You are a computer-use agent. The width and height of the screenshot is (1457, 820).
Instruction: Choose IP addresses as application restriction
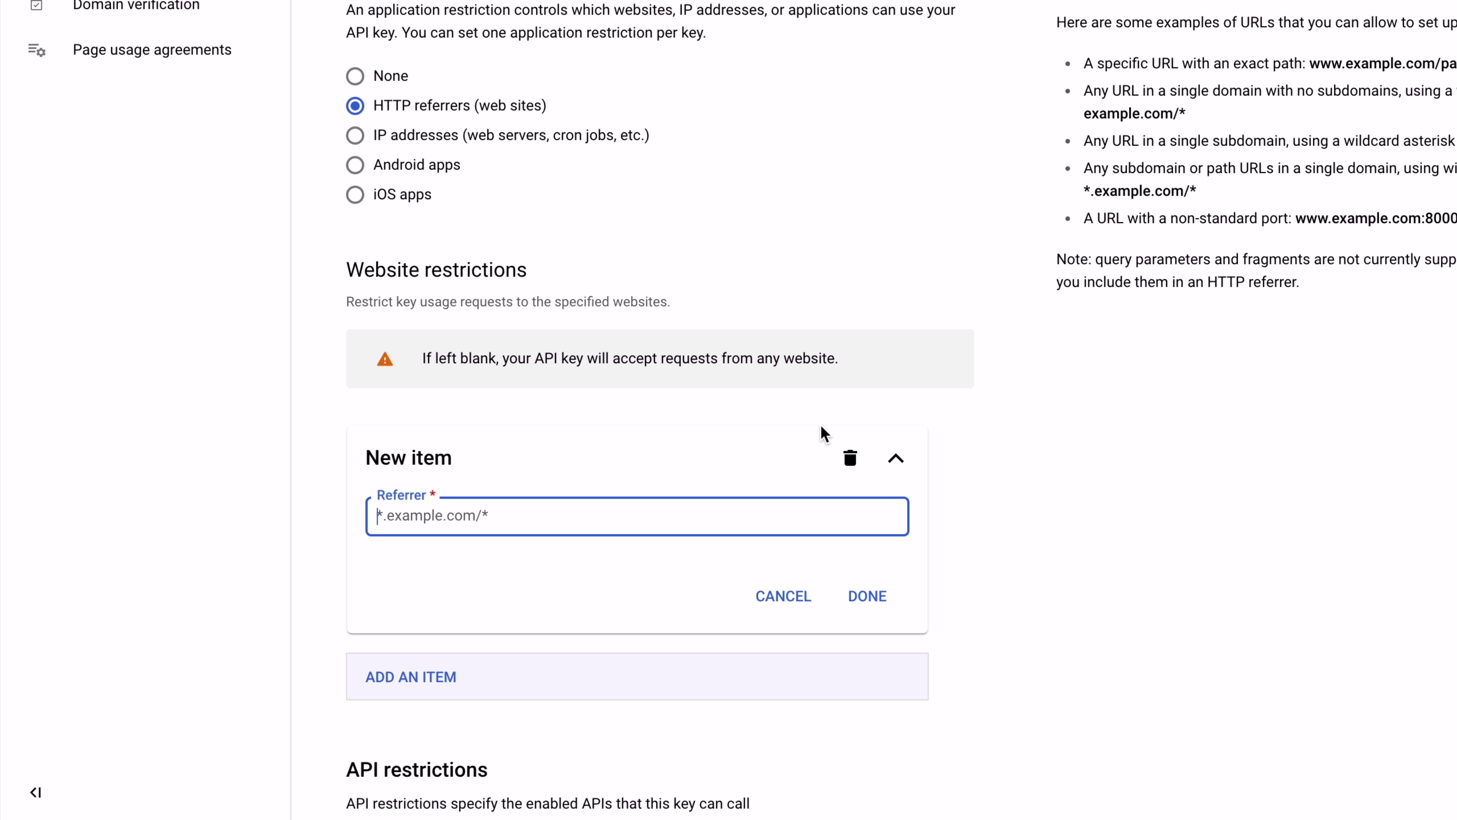point(355,135)
